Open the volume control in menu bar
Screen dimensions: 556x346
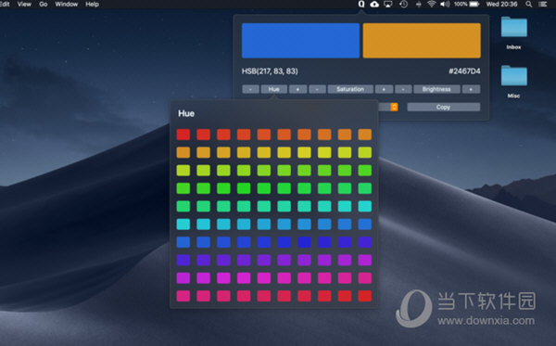pyautogui.click(x=445, y=5)
